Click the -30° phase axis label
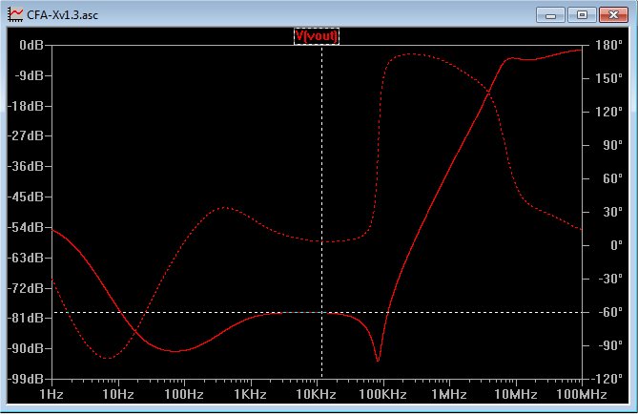Image resolution: width=638 pixels, height=415 pixels. pyautogui.click(x=610, y=279)
